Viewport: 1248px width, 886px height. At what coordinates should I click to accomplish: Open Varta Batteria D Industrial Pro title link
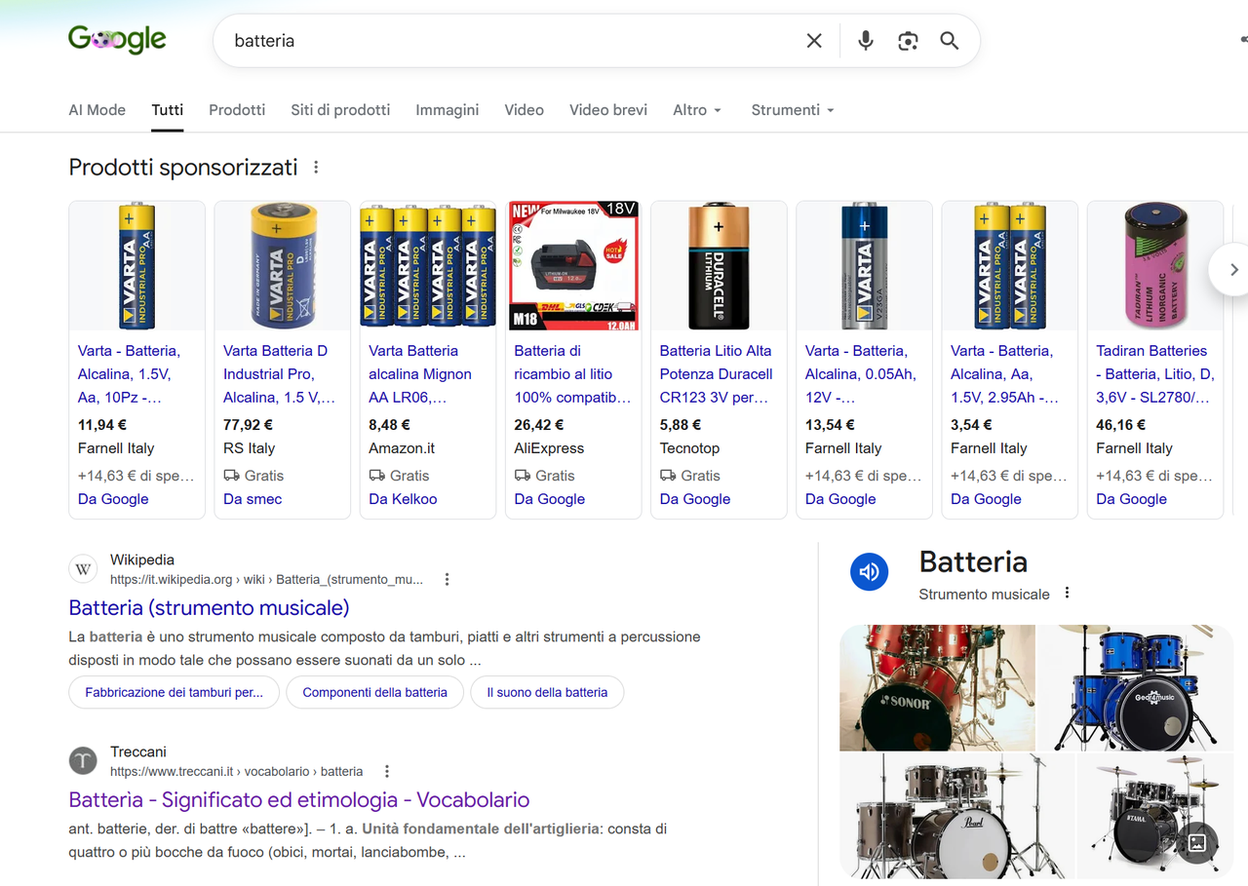click(x=279, y=374)
